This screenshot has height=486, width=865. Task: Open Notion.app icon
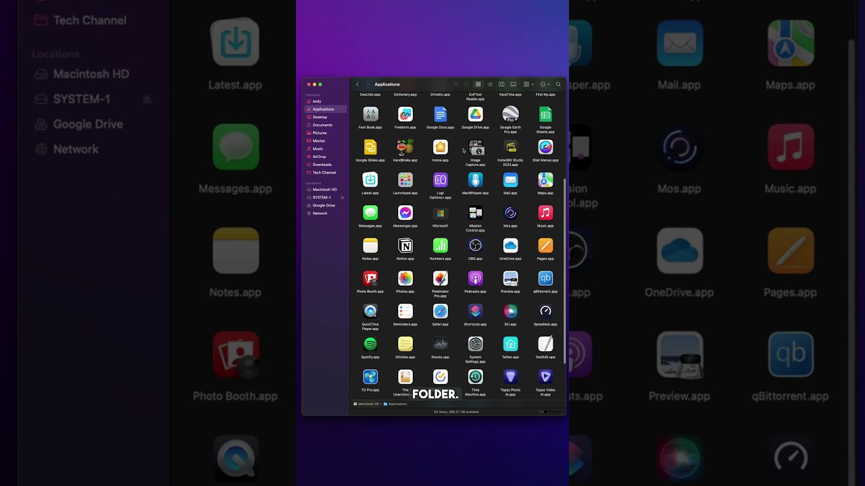(405, 245)
